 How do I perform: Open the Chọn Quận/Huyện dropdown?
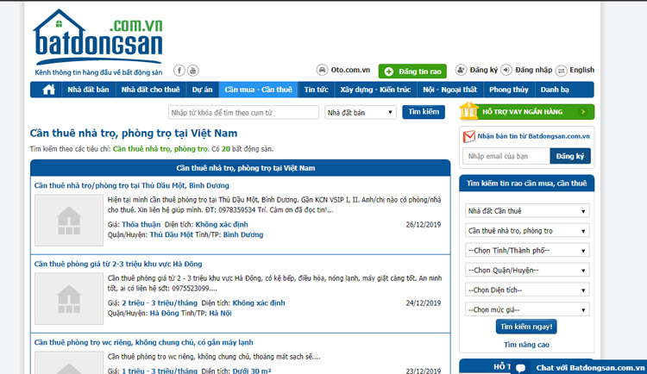point(527,270)
